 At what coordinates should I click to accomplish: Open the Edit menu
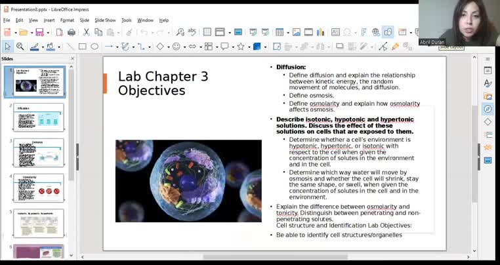click(x=19, y=20)
